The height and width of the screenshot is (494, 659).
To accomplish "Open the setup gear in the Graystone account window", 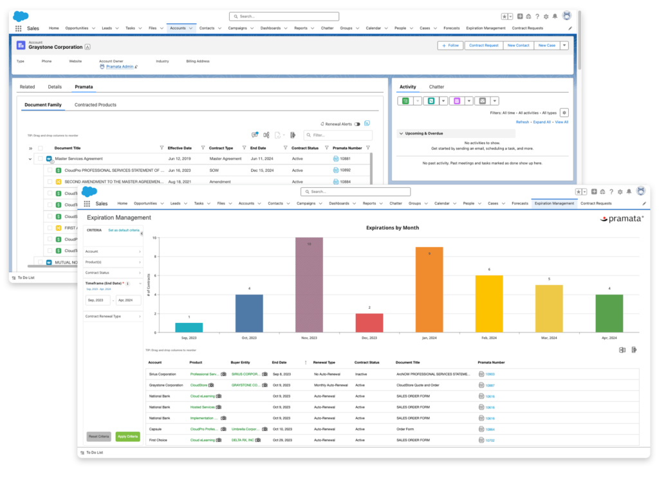I will (546, 16).
